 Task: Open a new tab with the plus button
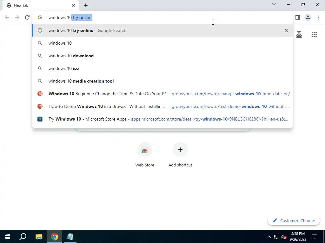[86, 5]
